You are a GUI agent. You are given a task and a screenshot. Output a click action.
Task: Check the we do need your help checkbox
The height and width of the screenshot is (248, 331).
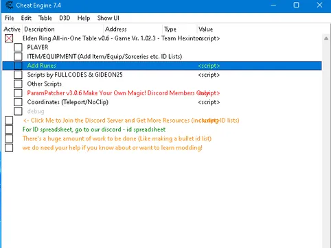point(9,148)
